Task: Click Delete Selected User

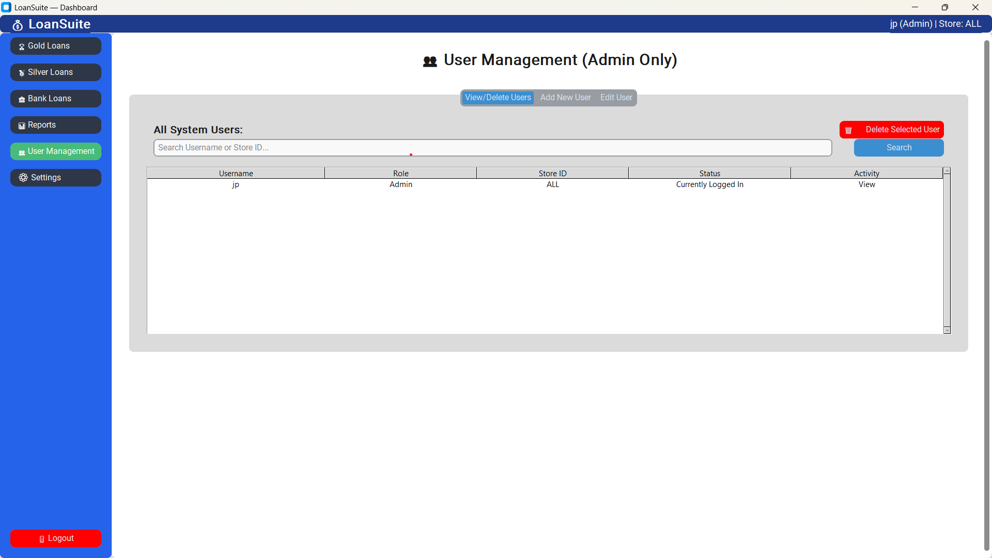Action: click(903, 129)
